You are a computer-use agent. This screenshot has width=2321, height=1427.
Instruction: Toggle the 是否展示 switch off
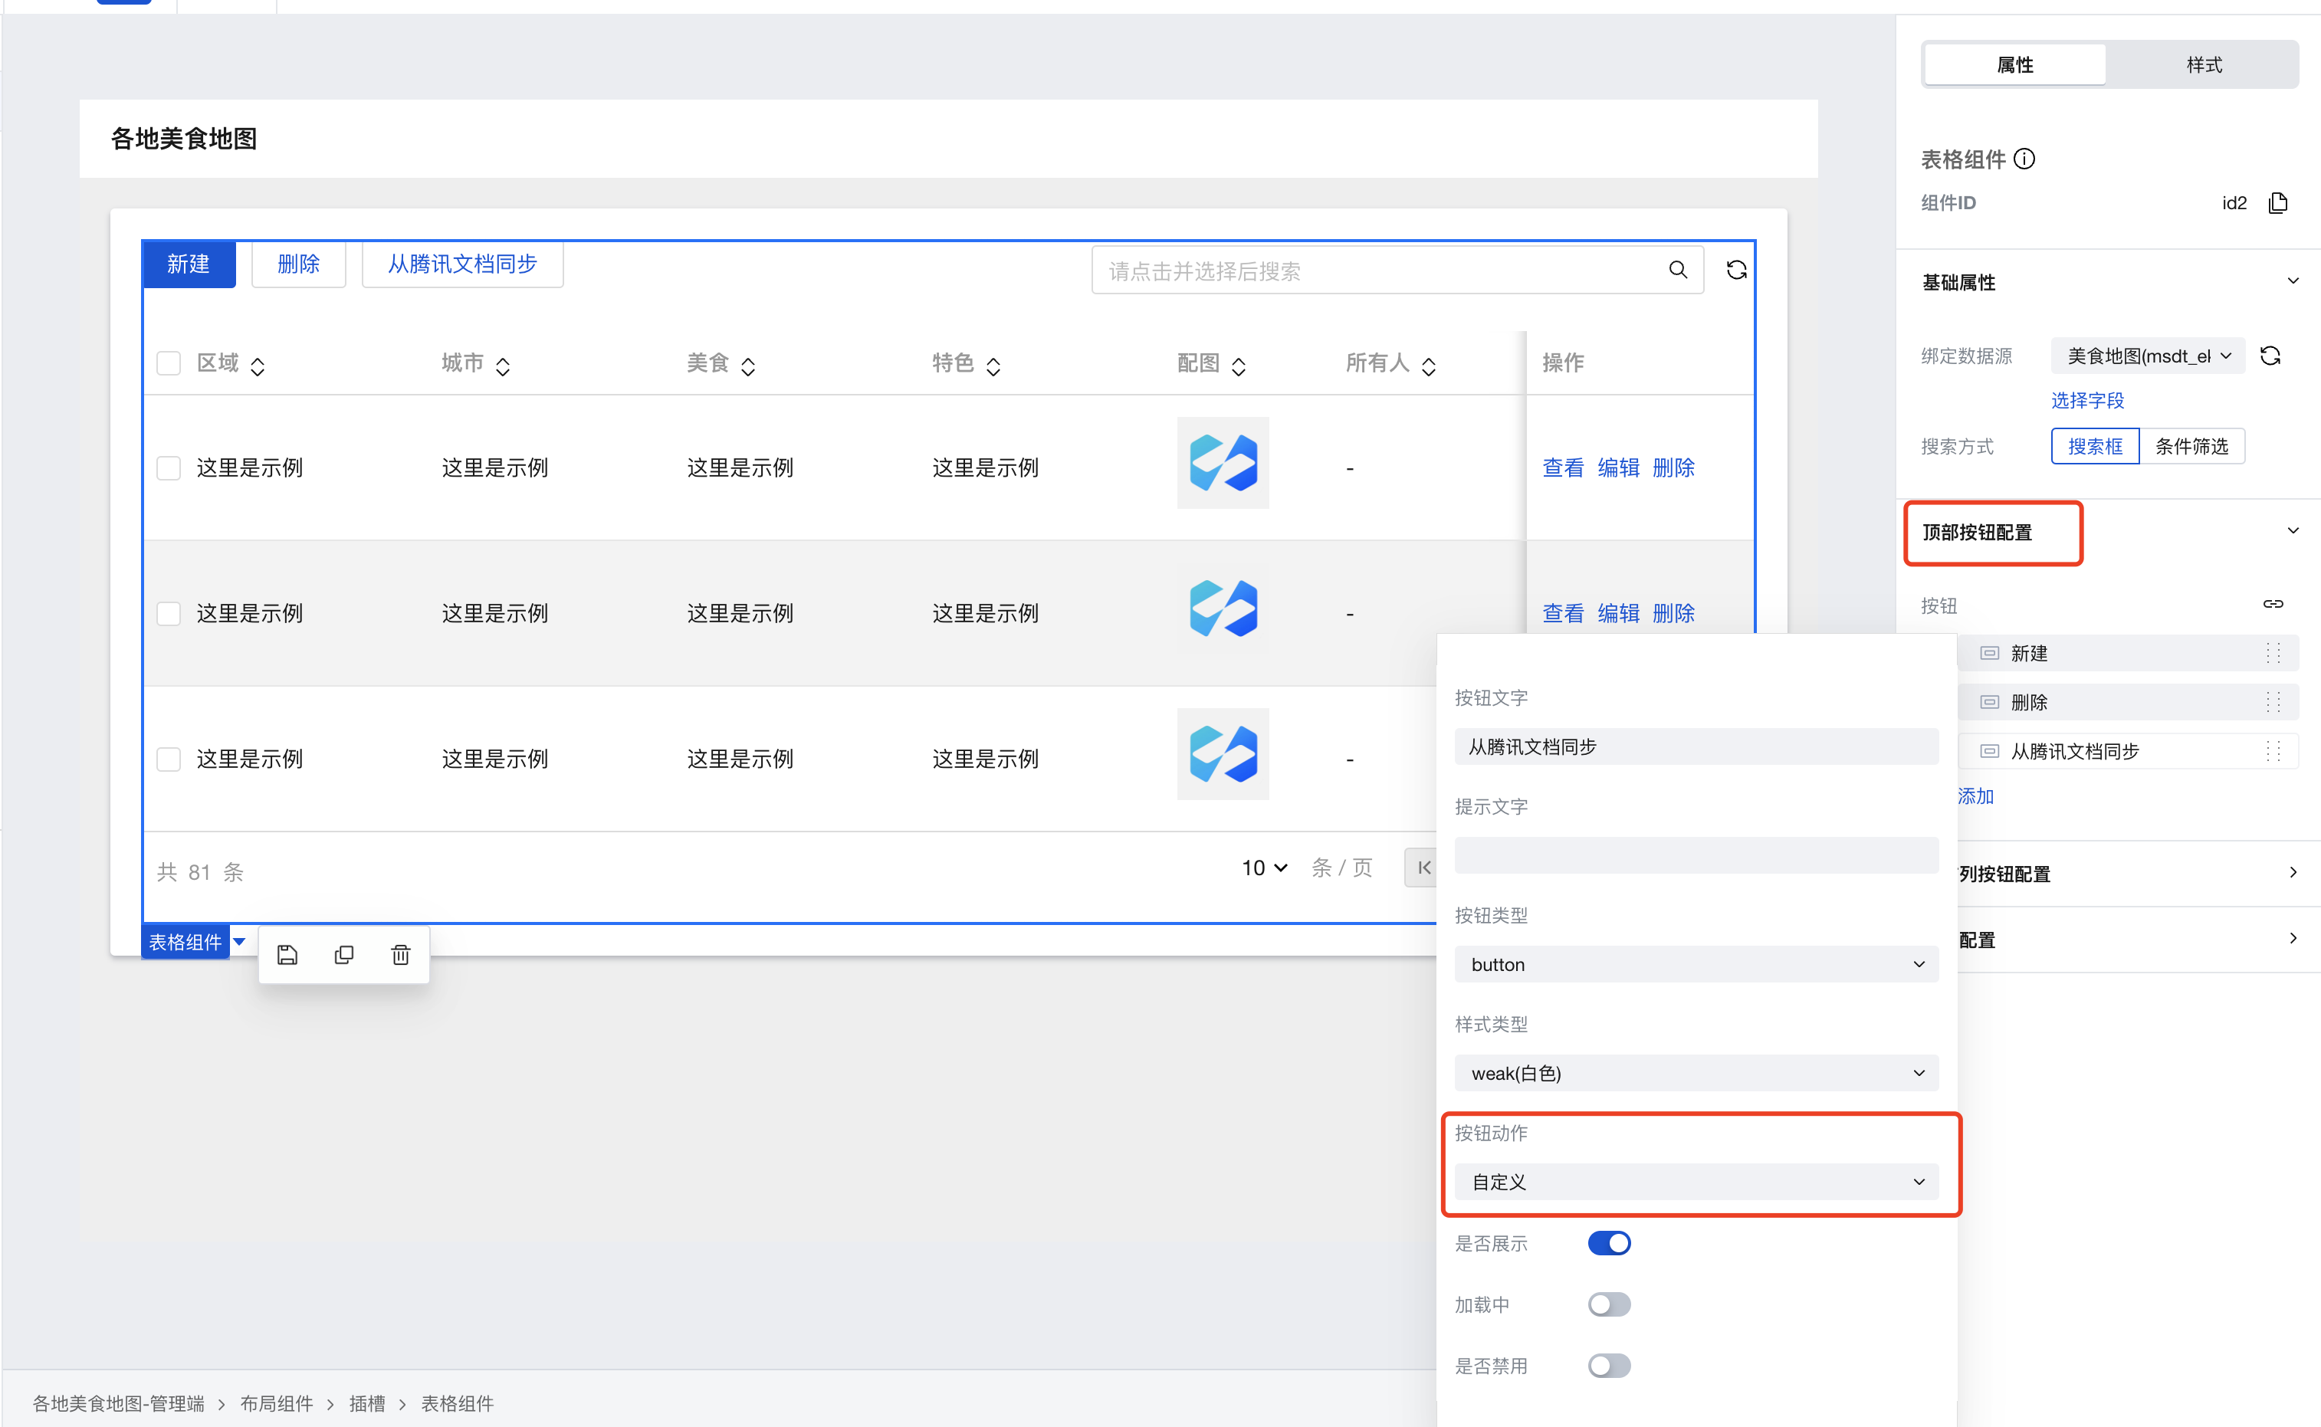click(1608, 1243)
